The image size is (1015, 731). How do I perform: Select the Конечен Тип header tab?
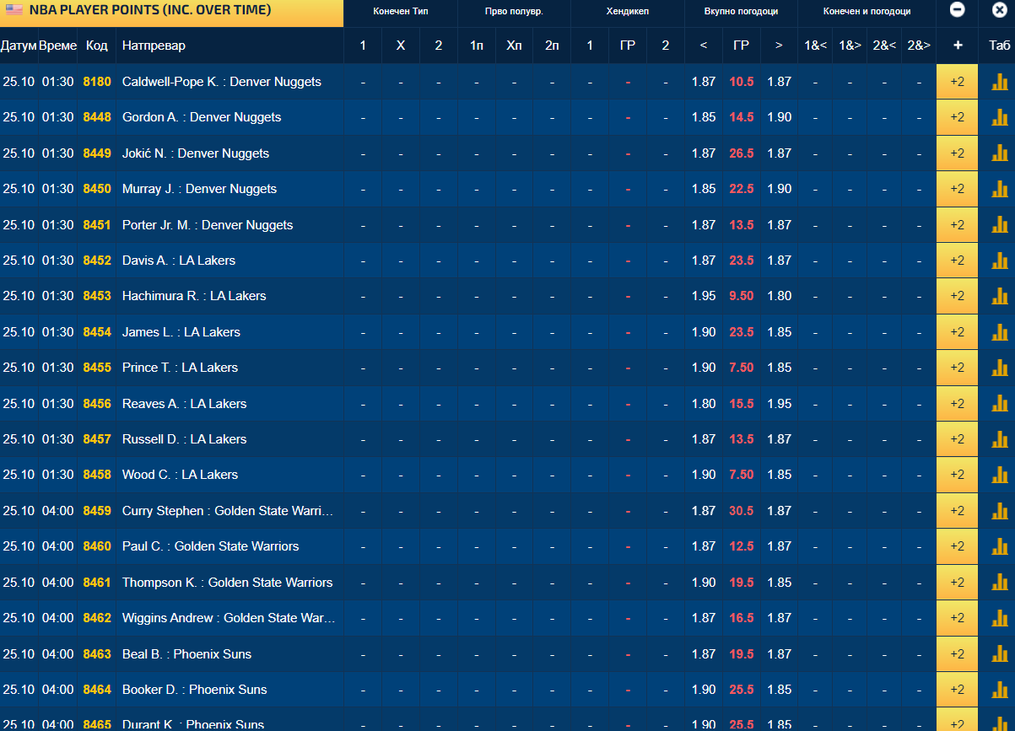click(401, 12)
